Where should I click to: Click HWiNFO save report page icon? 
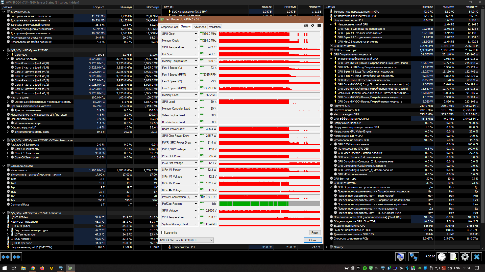(453, 257)
